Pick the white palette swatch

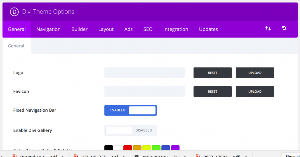(x=118, y=148)
